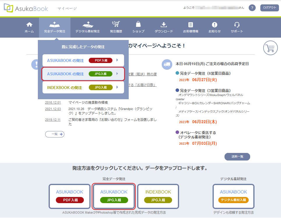Select ASUKABOOK PDF入稿 in dropdown menu
Image resolution: width=281 pixels, height=218 pixels.
pyautogui.click(x=83, y=60)
